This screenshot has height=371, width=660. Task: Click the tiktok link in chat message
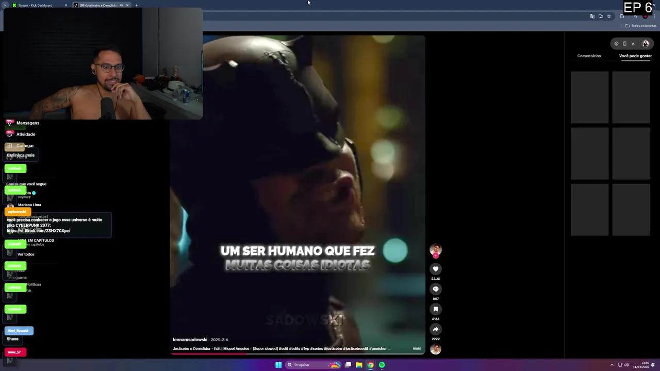39,231
